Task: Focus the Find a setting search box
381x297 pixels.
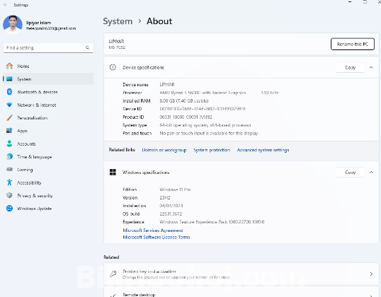Action: point(48,47)
